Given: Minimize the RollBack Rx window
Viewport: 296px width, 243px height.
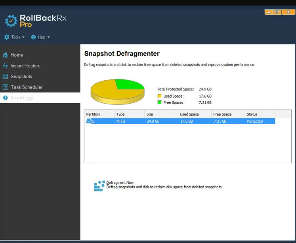Looking at the screenshot, I should [x=269, y=12].
